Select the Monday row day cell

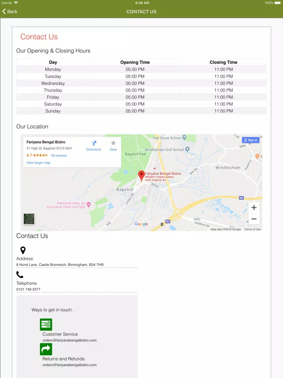tap(53, 70)
